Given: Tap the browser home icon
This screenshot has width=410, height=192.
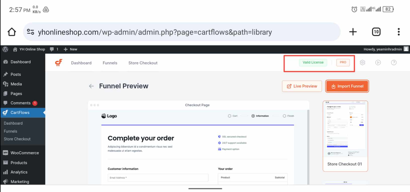Looking at the screenshot, I should pyautogui.click(x=12, y=32).
